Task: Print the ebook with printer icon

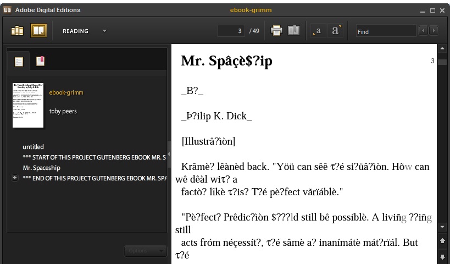Action: coord(276,30)
